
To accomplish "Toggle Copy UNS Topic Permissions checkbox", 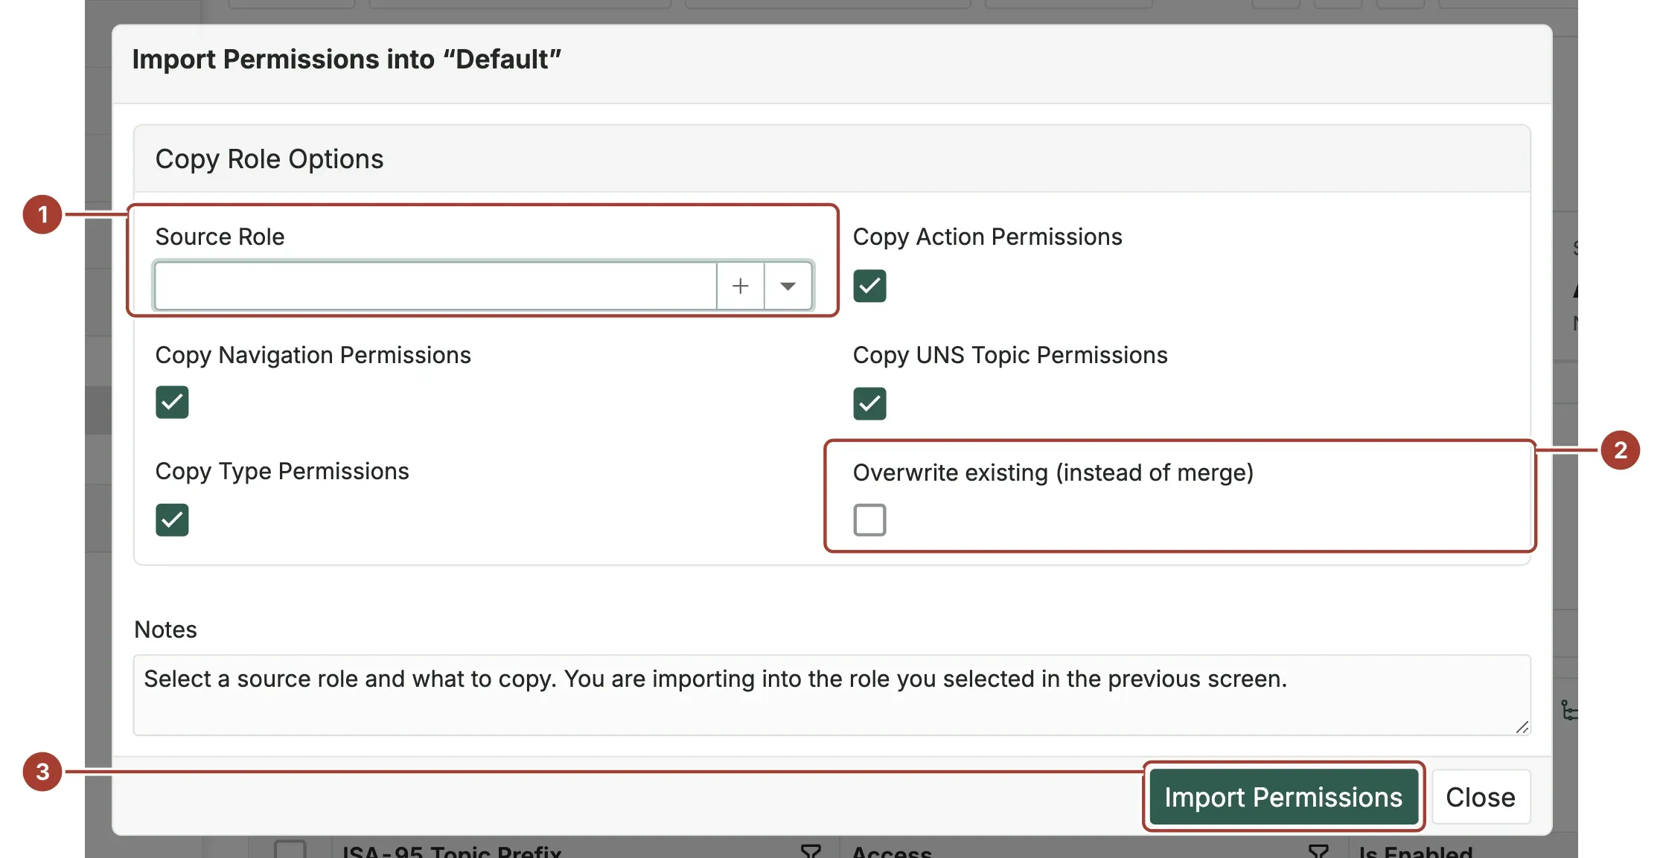I will click(869, 403).
